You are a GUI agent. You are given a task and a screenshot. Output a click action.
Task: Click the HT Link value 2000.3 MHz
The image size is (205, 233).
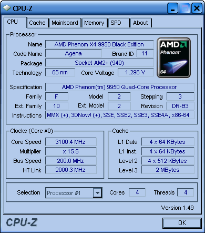click(x=71, y=170)
